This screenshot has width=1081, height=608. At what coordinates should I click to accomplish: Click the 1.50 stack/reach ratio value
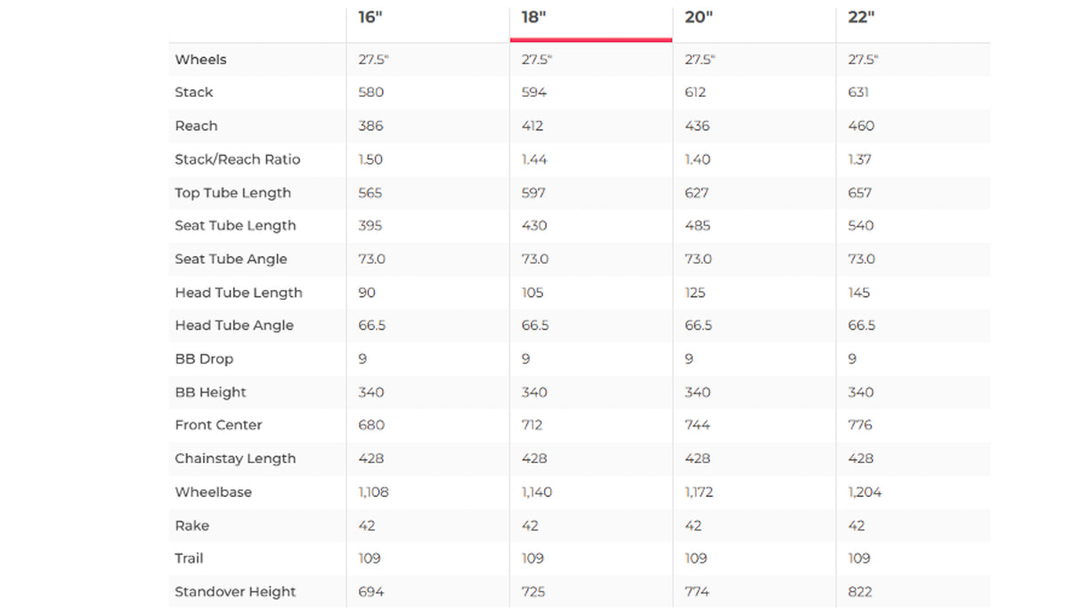370,159
